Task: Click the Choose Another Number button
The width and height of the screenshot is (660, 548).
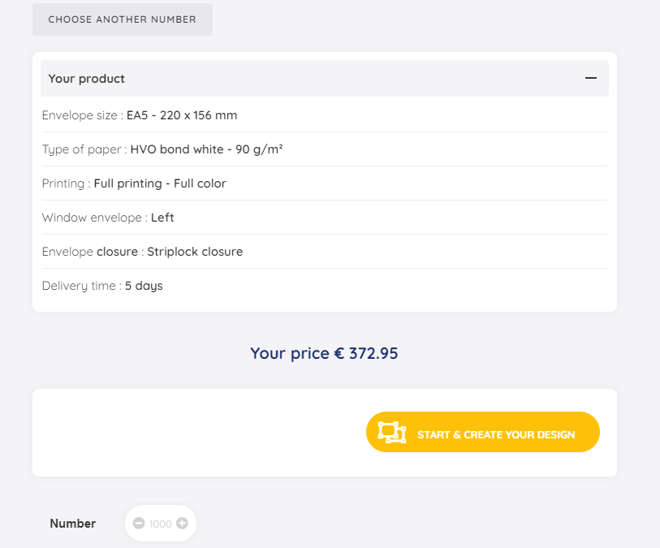Action: pos(123,19)
